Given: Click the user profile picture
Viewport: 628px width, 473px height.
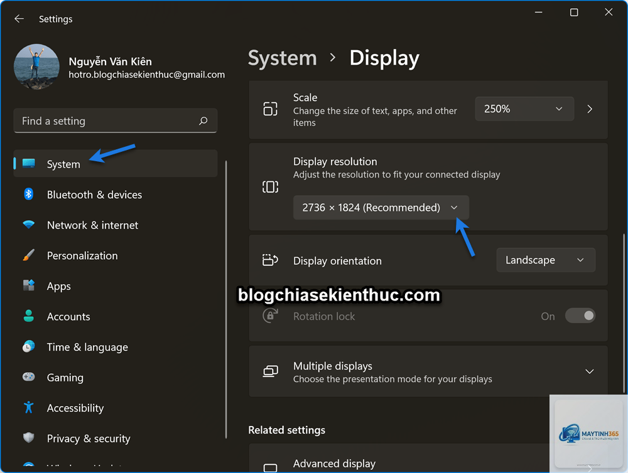Looking at the screenshot, I should pos(36,66).
